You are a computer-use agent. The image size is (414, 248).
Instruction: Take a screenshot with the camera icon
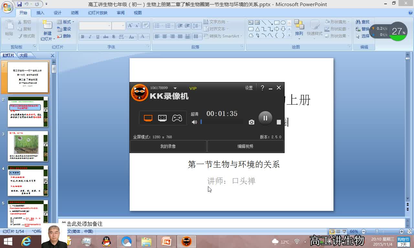pyautogui.click(x=251, y=122)
